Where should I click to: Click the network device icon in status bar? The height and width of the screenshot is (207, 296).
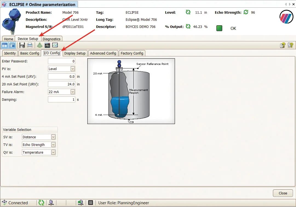(x=51, y=203)
